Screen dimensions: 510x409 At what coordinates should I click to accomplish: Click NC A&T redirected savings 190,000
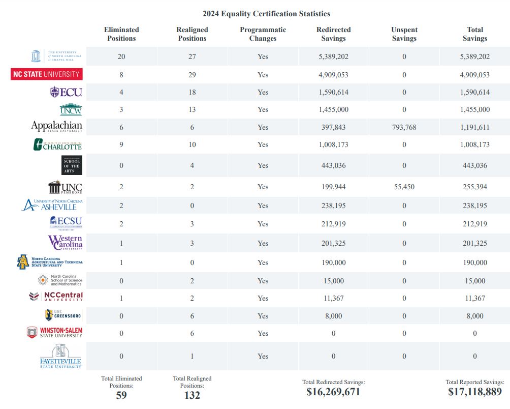coord(333,263)
